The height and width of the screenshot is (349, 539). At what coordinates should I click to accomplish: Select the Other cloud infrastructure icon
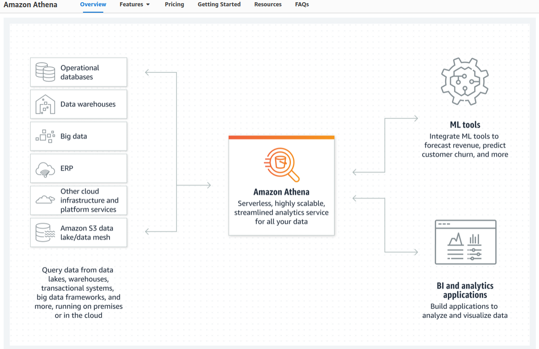click(x=45, y=200)
